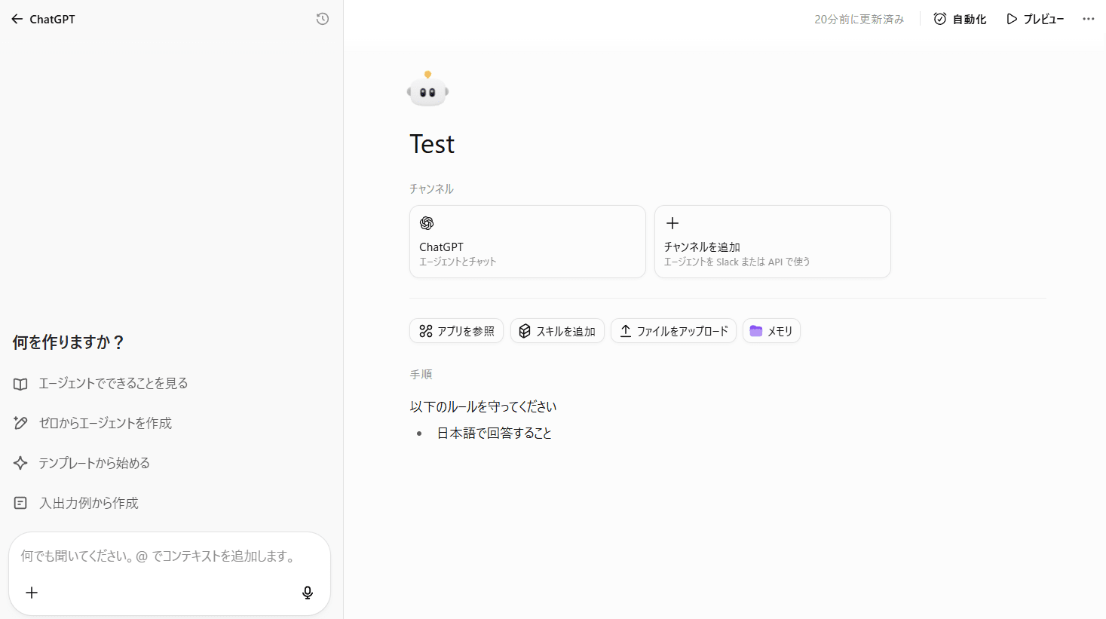Select ゼロからエージェントを作成 option
This screenshot has width=1106, height=619.
pyautogui.click(x=93, y=423)
